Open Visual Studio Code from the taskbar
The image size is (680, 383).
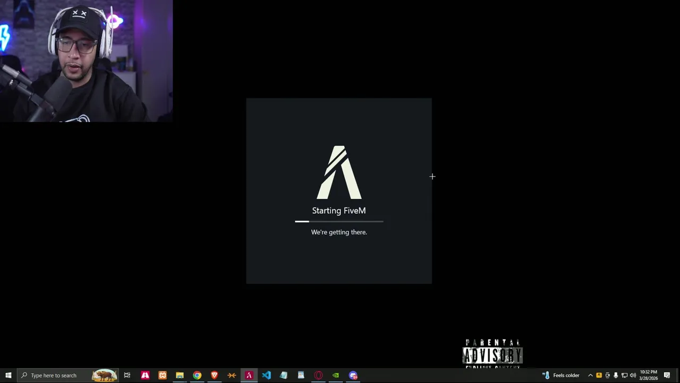266,375
